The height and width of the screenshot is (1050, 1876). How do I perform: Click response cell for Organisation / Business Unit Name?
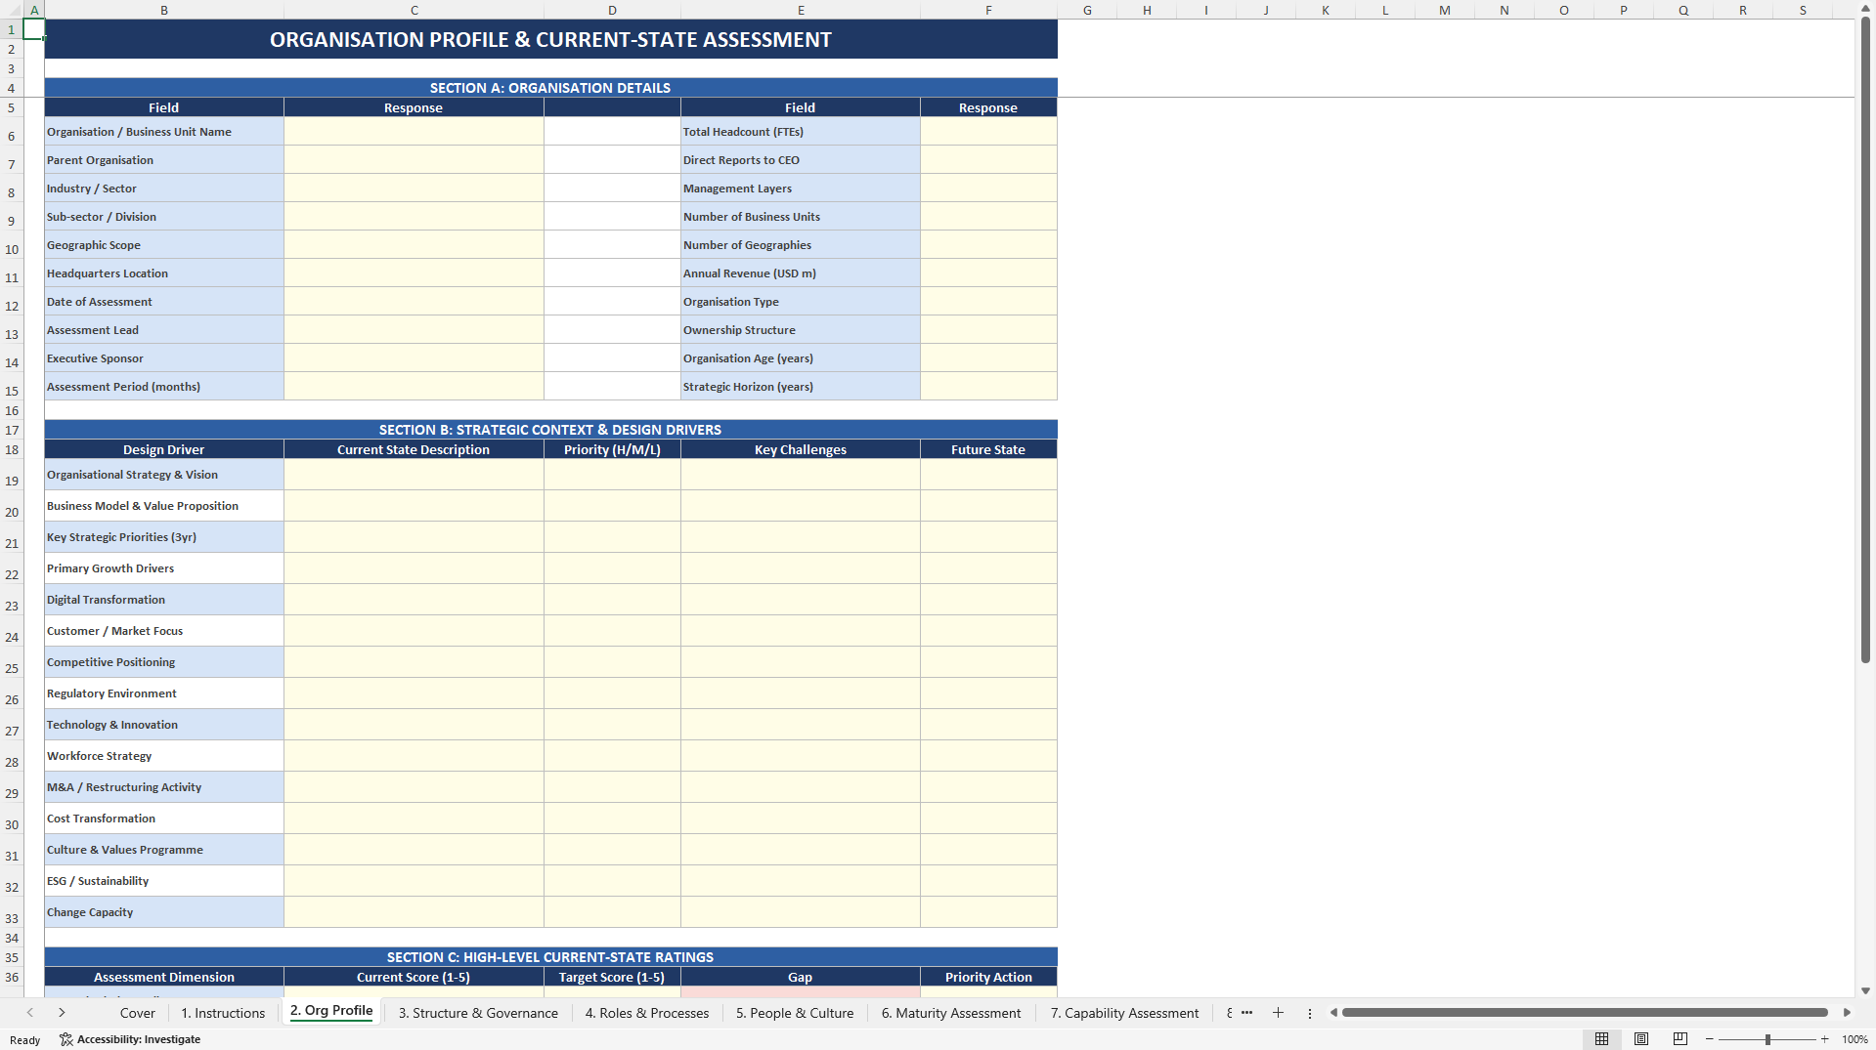point(414,131)
